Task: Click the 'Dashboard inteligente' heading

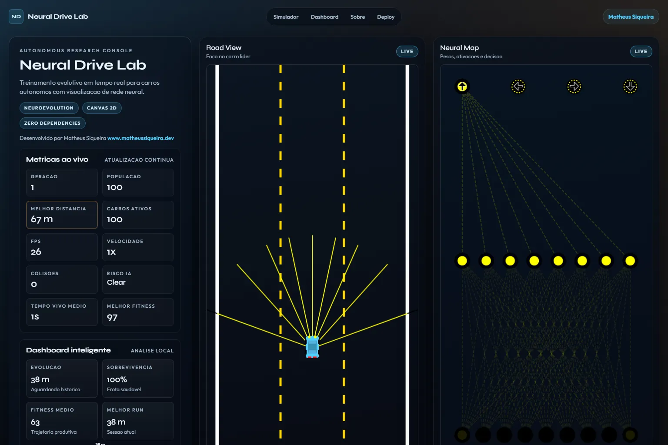Action: pos(68,350)
